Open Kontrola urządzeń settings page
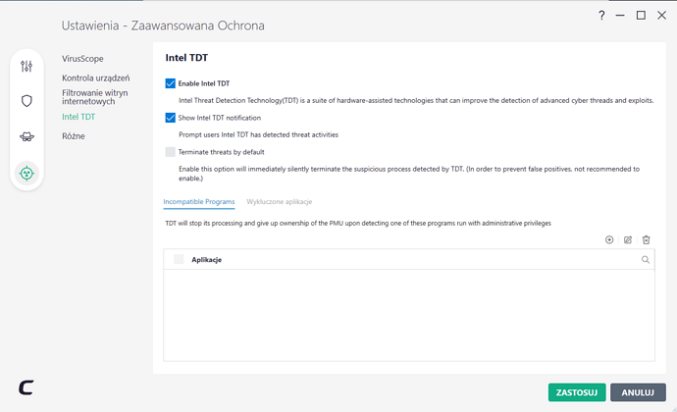This screenshot has width=677, height=412. pyautogui.click(x=96, y=78)
